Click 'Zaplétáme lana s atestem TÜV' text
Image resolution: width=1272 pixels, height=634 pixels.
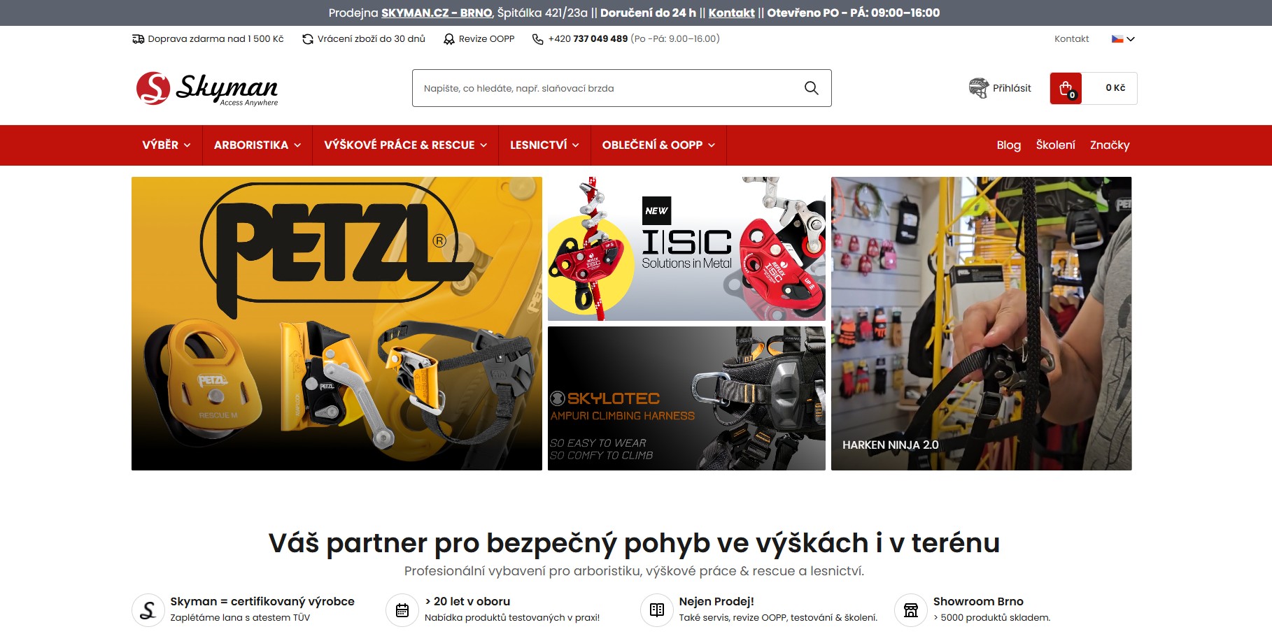tap(240, 618)
